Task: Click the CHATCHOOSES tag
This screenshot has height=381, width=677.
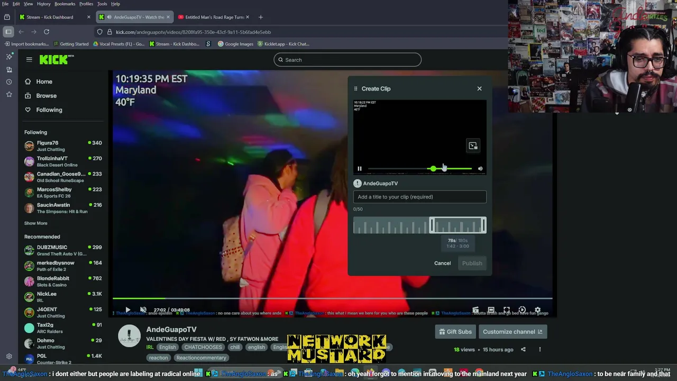Action: [x=203, y=347]
